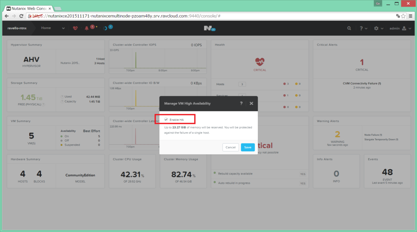Viewport: 417px width, 232px height.
Task: Reload the page
Action: [21, 16]
